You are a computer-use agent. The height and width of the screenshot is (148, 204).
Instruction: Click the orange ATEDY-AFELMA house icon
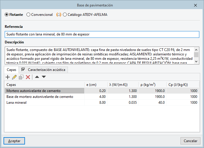(x=59, y=14)
